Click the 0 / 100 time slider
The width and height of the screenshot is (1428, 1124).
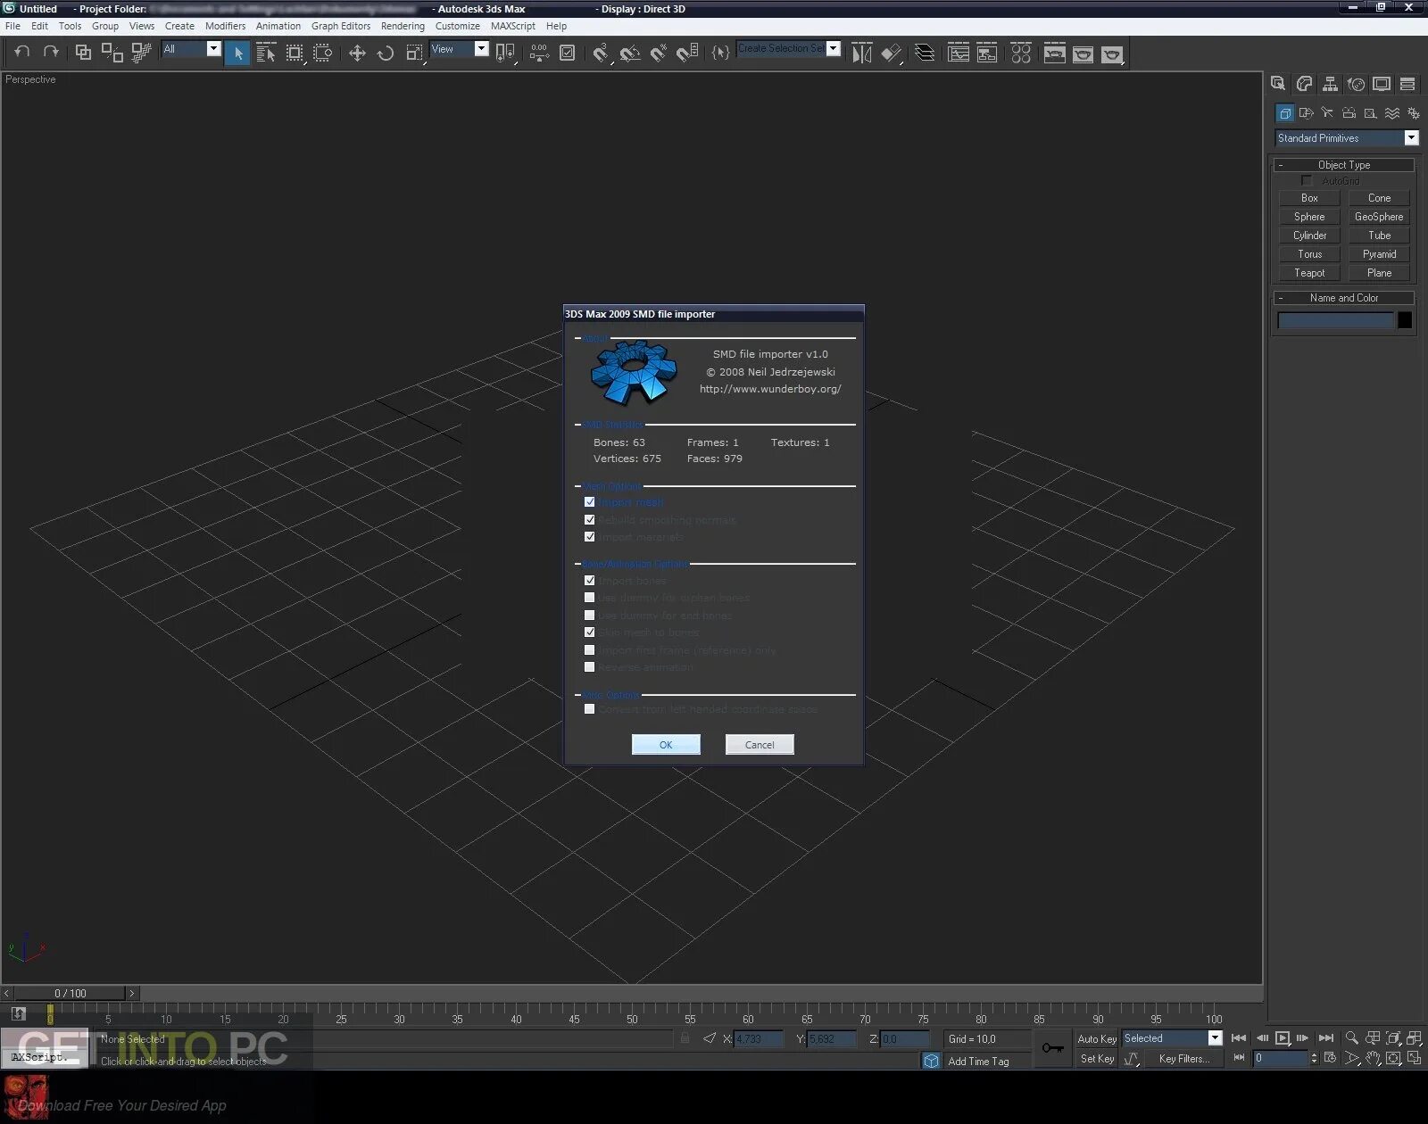tap(71, 993)
